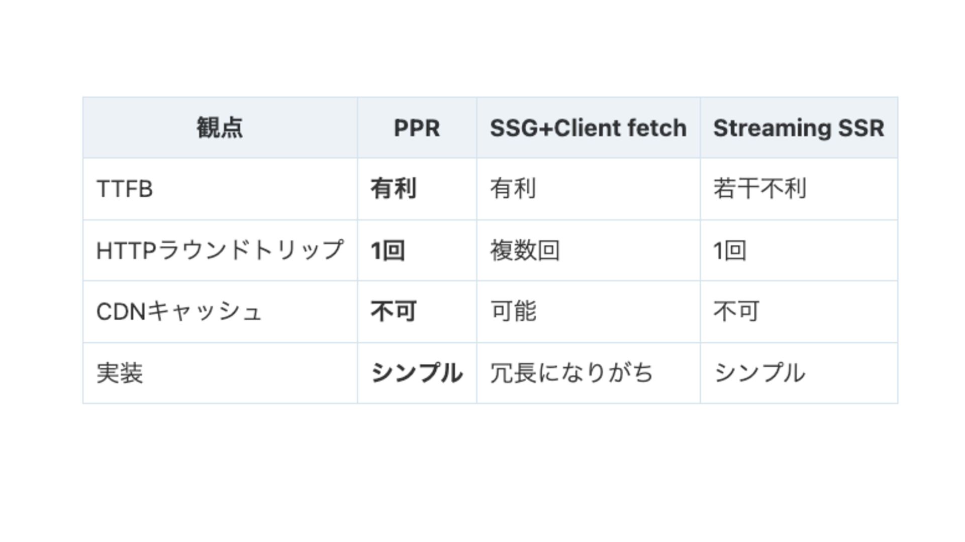Click シンプル in the Streaming SSR column
The image size is (965, 542).
point(759,373)
